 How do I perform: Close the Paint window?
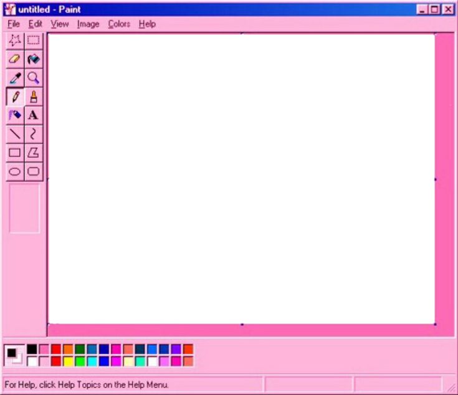448,9
